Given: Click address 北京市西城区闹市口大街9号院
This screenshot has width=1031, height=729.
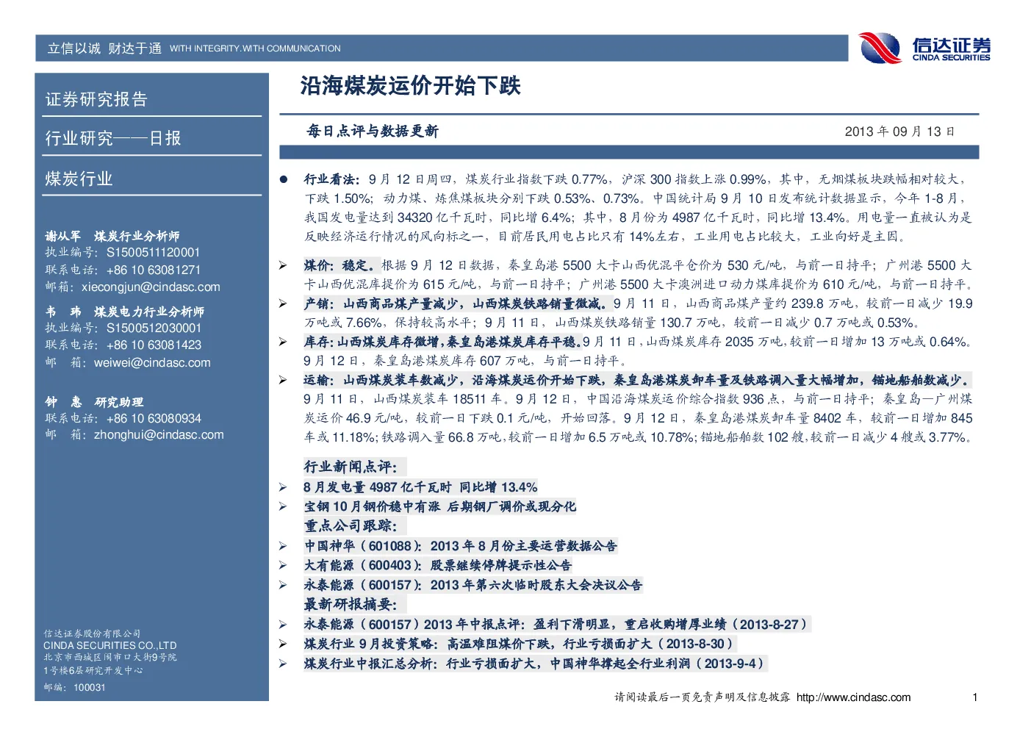Looking at the screenshot, I should click(x=110, y=658).
